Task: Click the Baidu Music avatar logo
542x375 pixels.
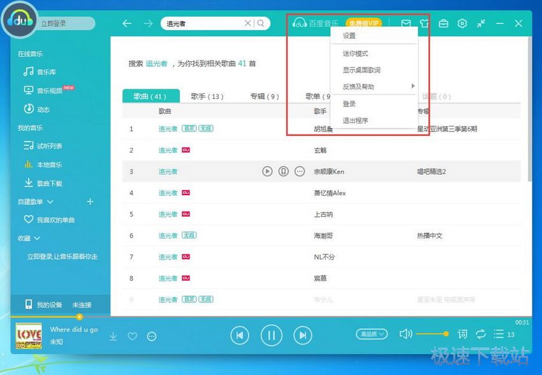Action: (19, 21)
